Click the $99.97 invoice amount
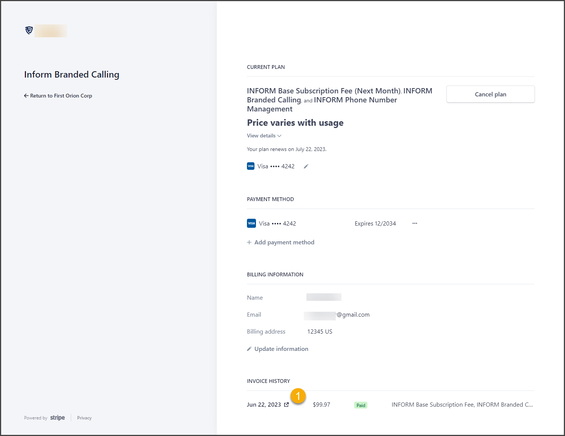 (x=321, y=405)
